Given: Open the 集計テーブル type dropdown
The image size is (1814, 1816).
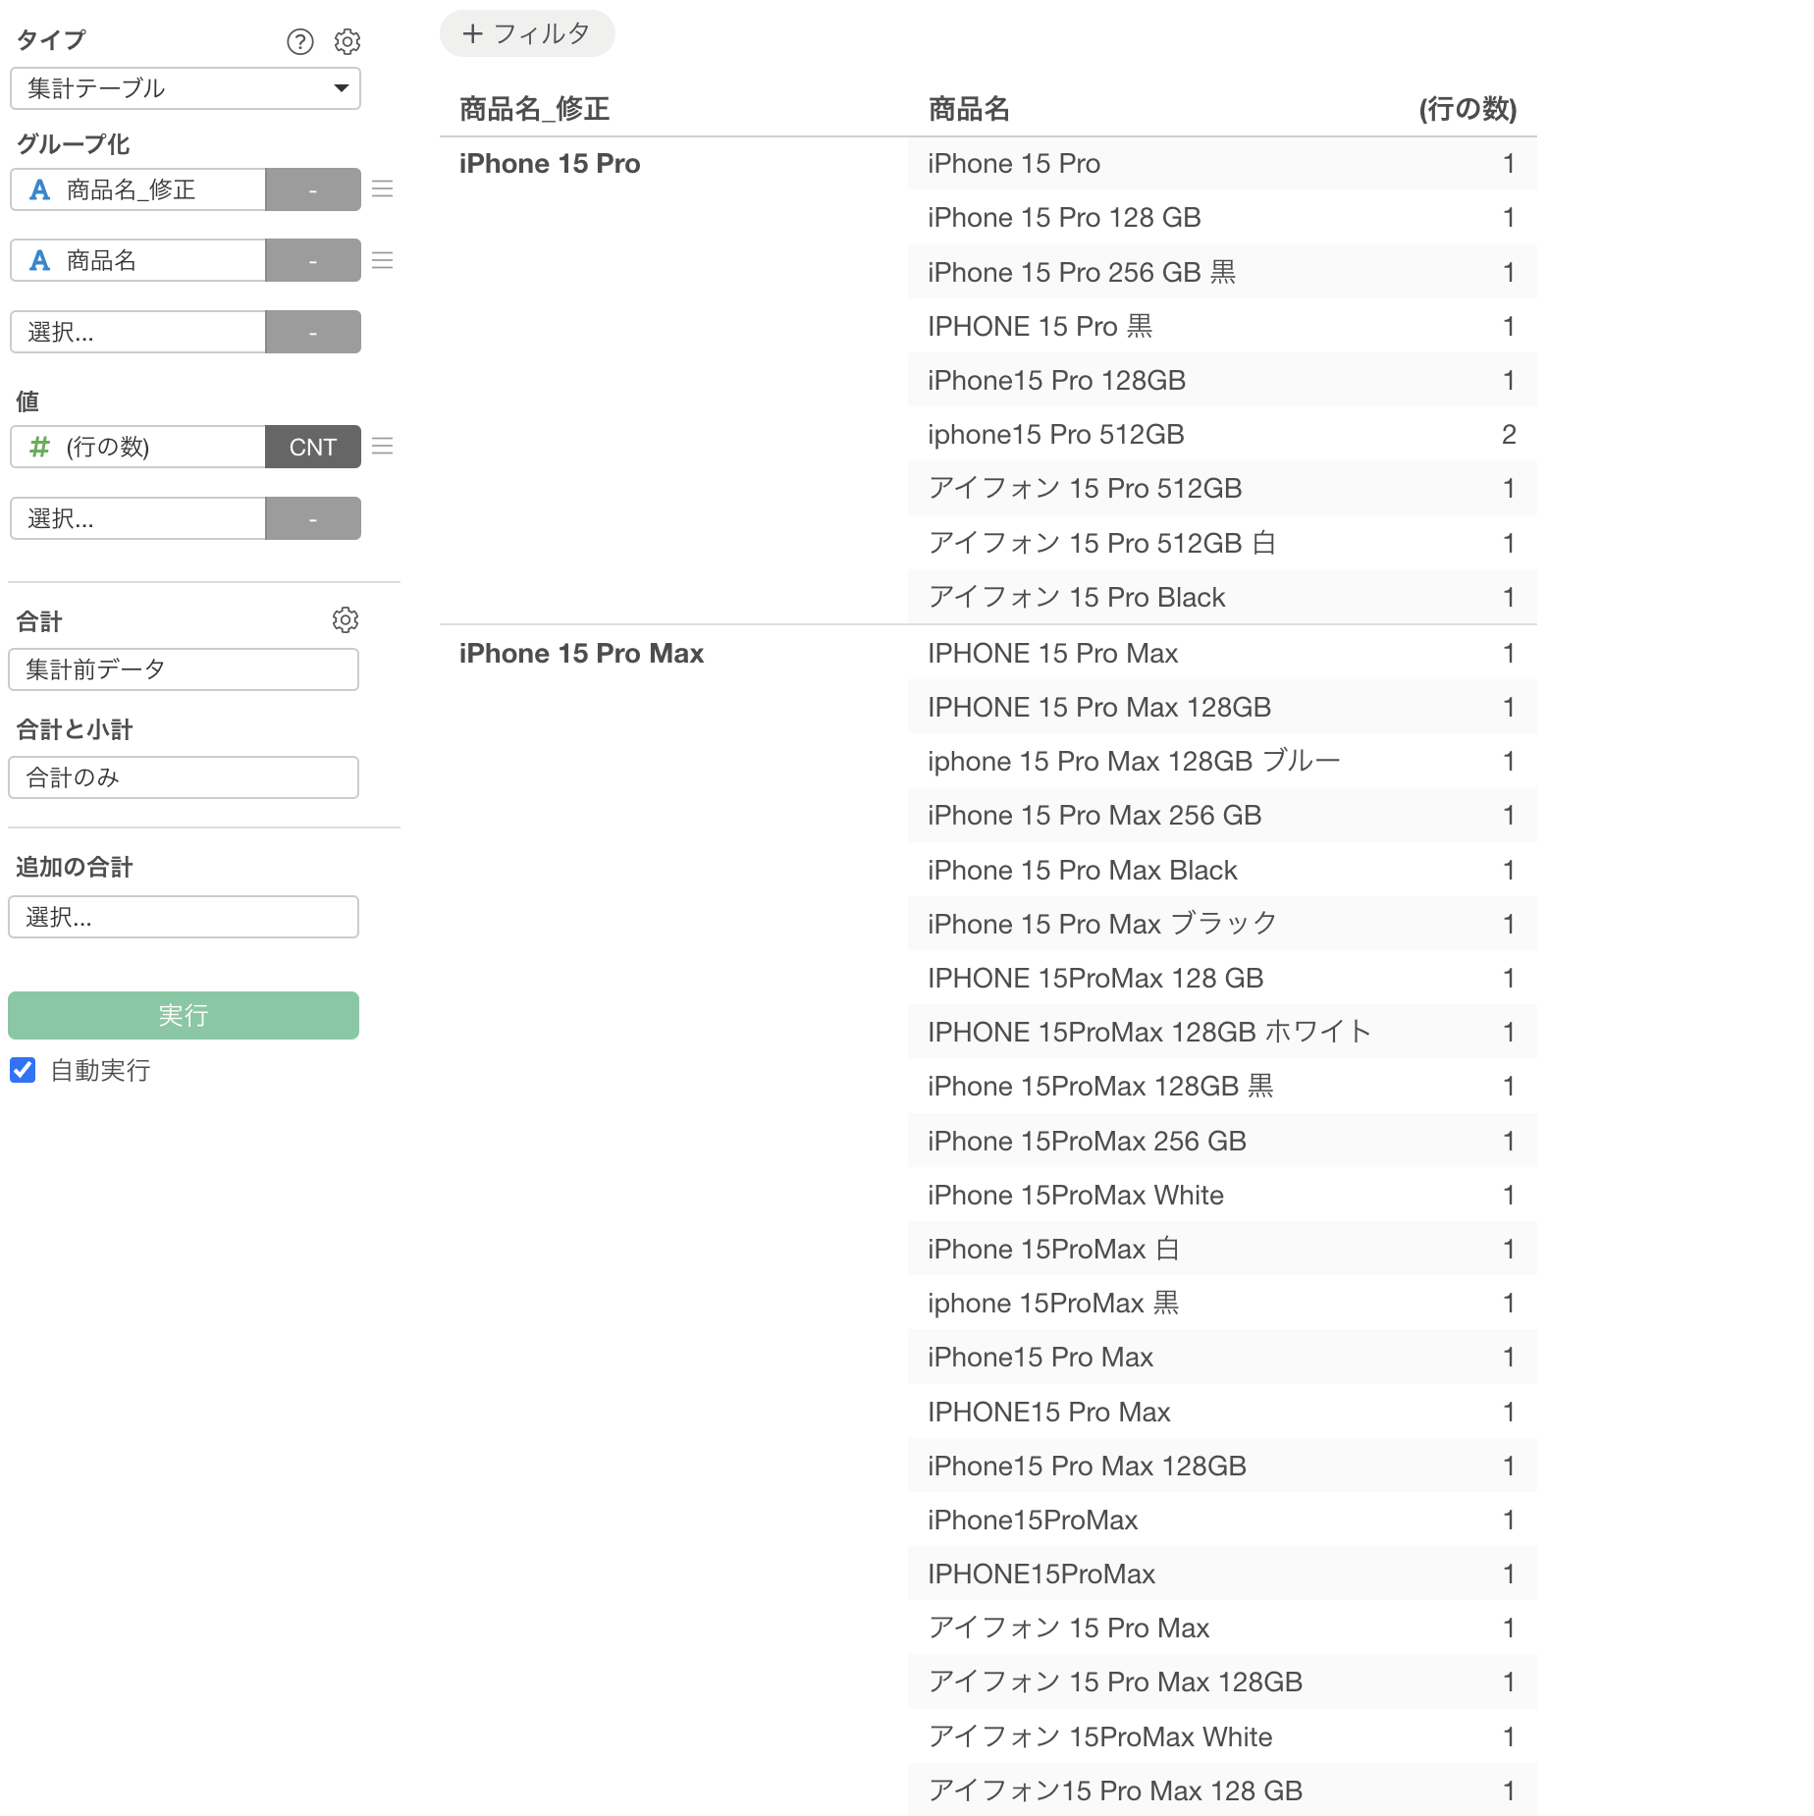Looking at the screenshot, I should pyautogui.click(x=186, y=88).
